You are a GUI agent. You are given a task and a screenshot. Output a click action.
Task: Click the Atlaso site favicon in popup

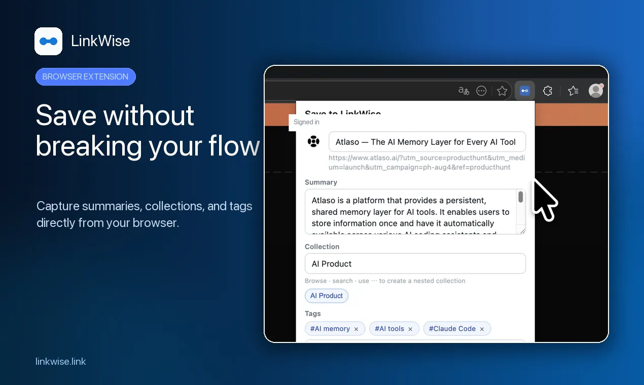313,141
